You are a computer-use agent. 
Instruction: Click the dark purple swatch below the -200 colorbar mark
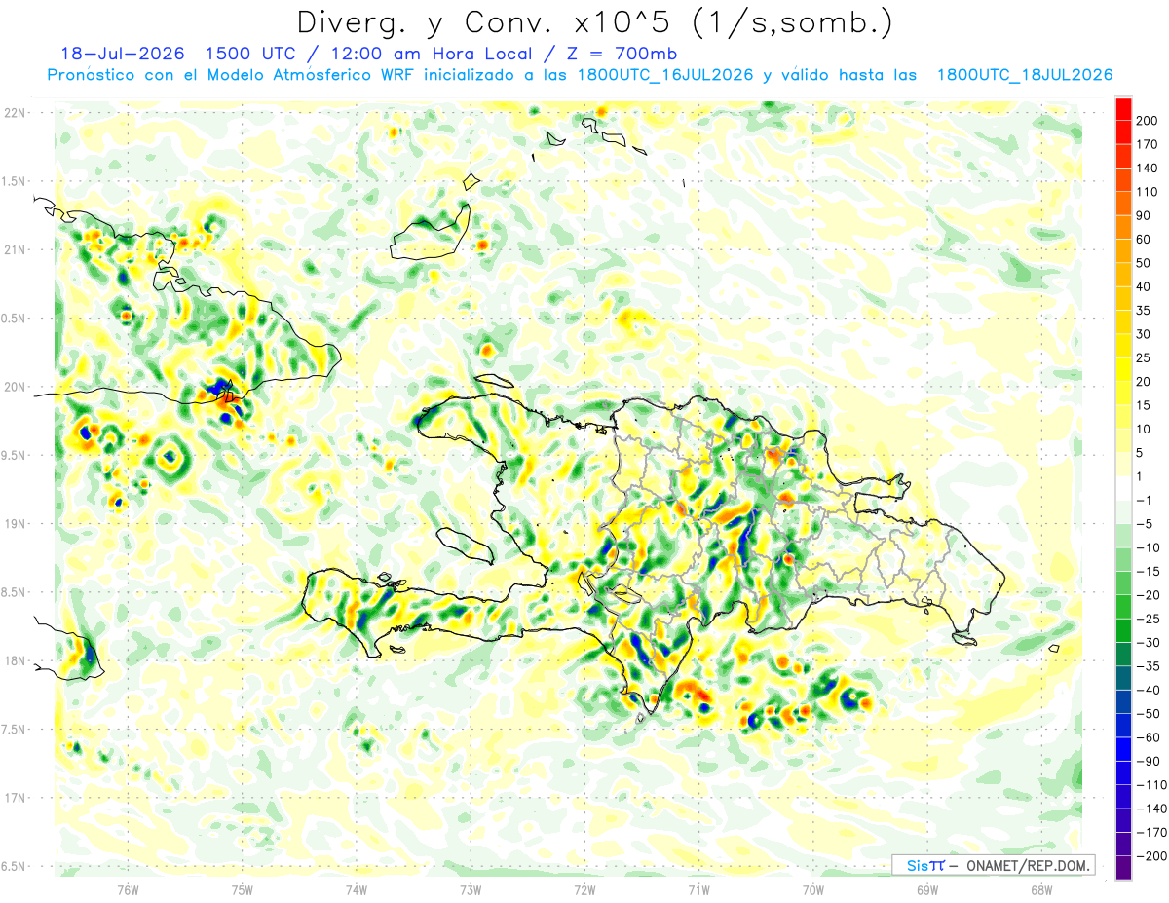[1123, 867]
